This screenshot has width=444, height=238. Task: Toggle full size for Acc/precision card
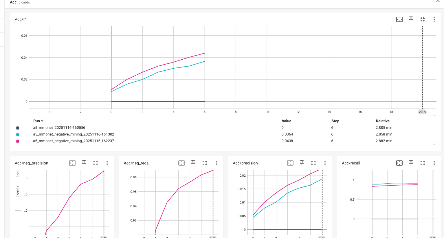(x=313, y=163)
